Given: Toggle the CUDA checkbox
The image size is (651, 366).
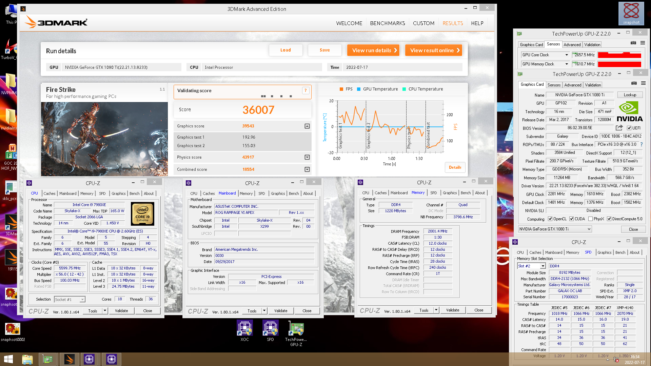Looking at the screenshot, I should pyautogui.click(x=571, y=219).
